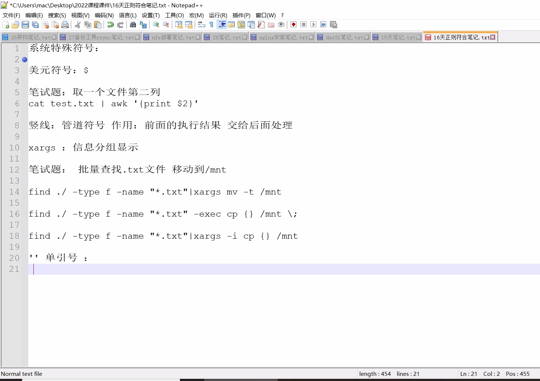Open a file with the Open icon

point(15,25)
